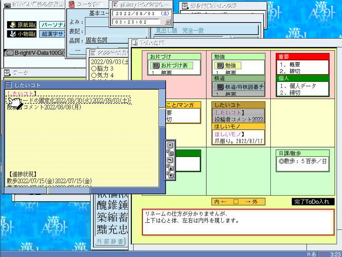Viewport: 342px width, 257px height.
Task: Open the 原紙箱 template box icon
Action: click(22, 25)
